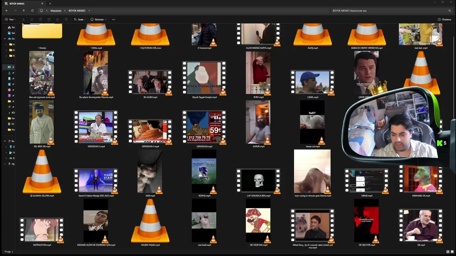The width and height of the screenshot is (456, 256).
Task: Select pinned Documents folder in sidebar
Action: [11, 79]
